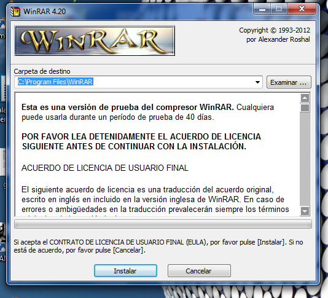Focus the Carpeta de destino path field
Image resolution: width=328 pixels, height=298 pixels.
[138, 82]
